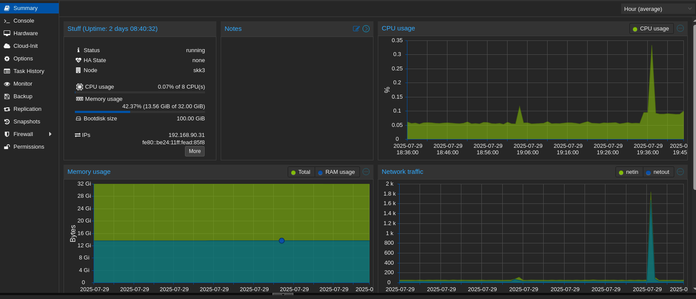The height and width of the screenshot is (299, 696).
Task: Click the memory usage progress bar
Action: pyautogui.click(x=140, y=112)
